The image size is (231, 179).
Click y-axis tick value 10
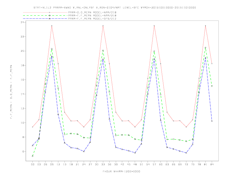[x=22, y=123]
